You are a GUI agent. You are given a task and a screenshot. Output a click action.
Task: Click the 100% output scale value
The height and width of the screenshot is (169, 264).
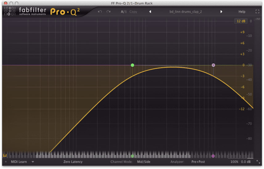coord(234,162)
